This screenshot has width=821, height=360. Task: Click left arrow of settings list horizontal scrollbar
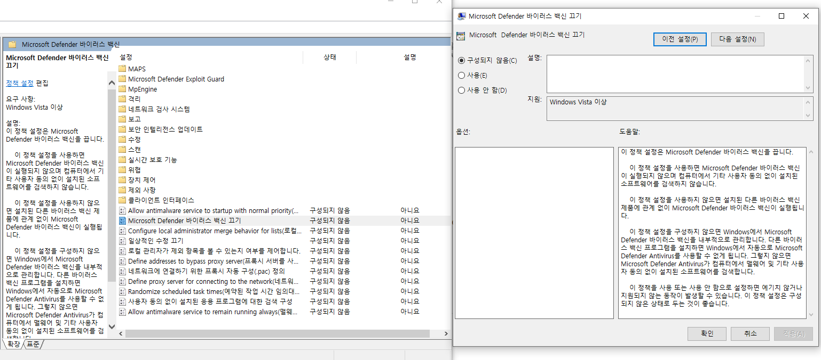click(121, 333)
